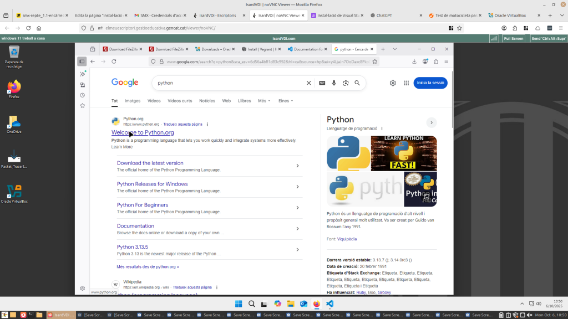Open the Google apps grid

click(x=406, y=83)
